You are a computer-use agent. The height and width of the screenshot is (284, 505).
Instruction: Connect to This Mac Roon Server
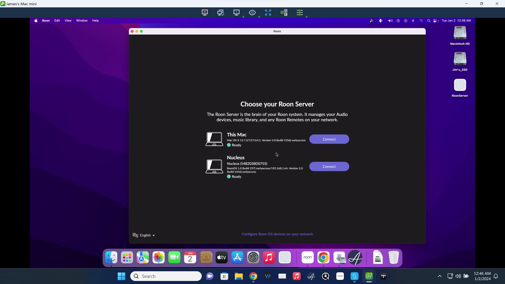329,139
